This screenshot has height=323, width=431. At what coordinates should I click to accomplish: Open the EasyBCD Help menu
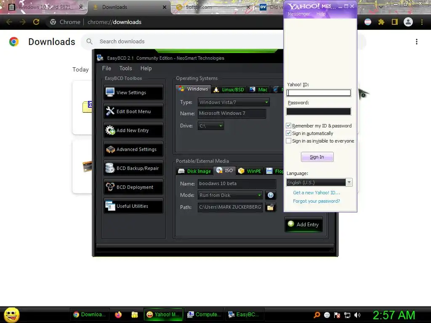coord(146,68)
